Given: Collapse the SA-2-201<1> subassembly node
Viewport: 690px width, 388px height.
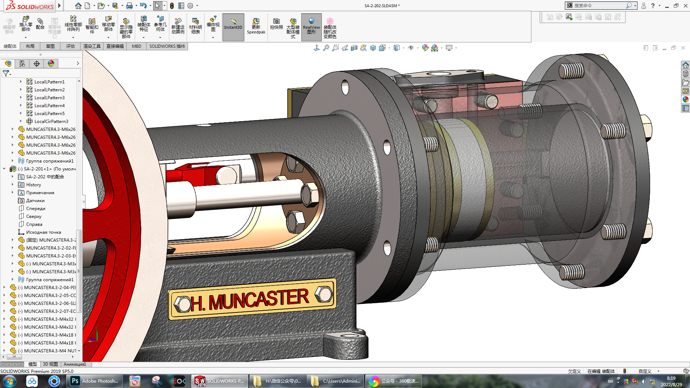Looking at the screenshot, I should (x=4, y=169).
